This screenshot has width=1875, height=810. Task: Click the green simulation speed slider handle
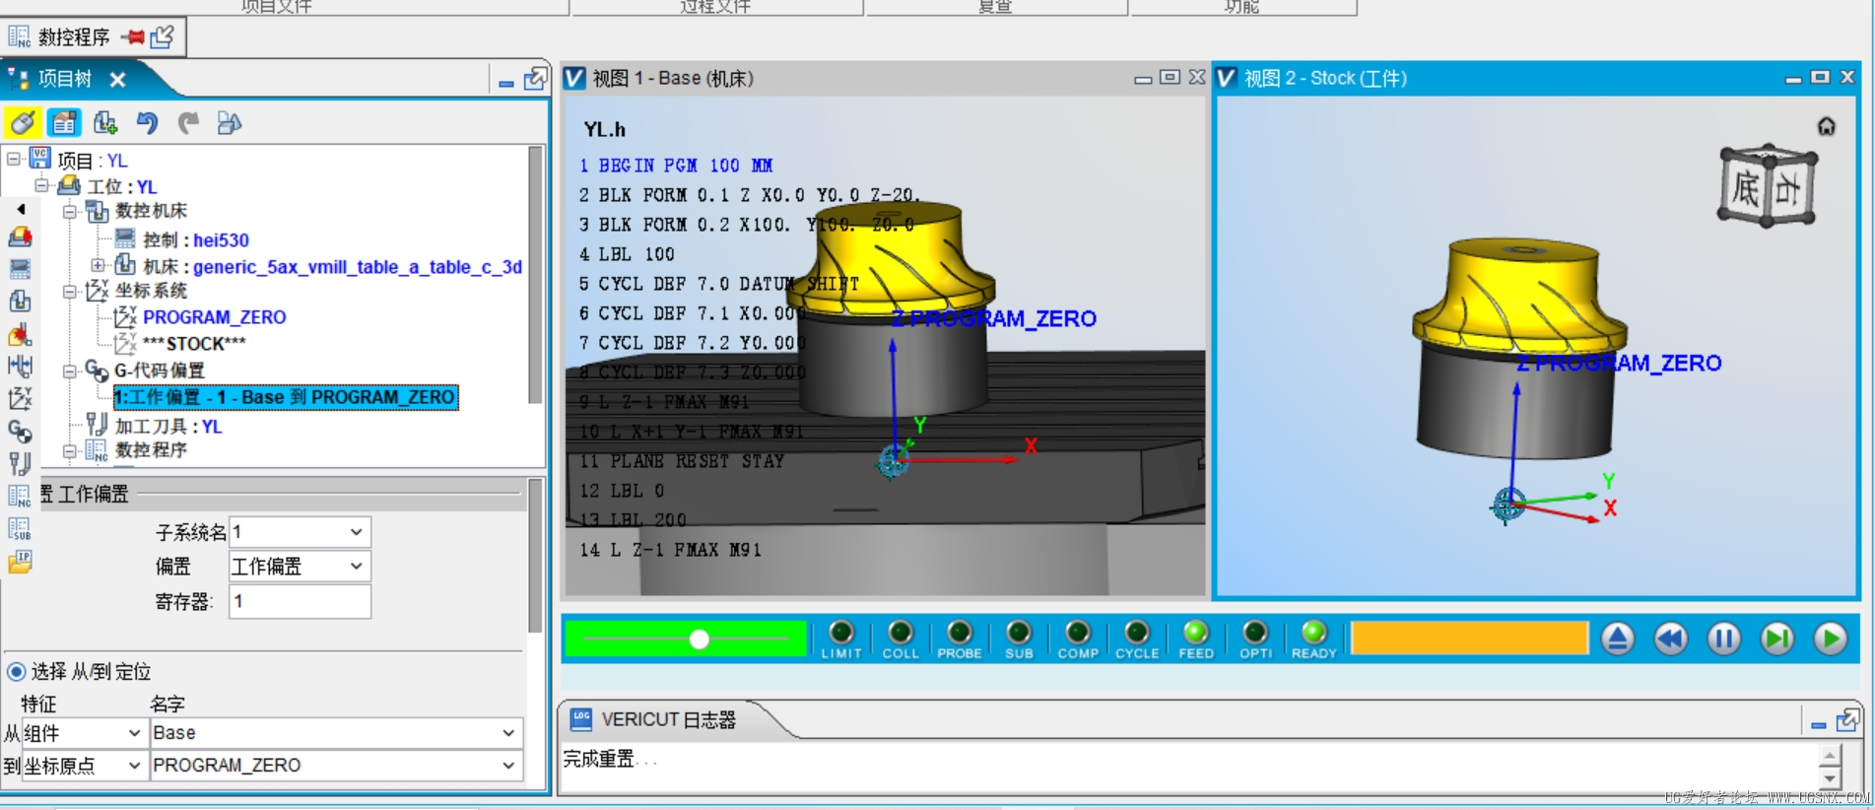pos(699,640)
